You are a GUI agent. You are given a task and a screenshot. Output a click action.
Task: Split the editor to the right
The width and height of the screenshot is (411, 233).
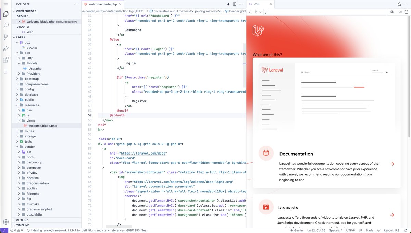click(235, 4)
